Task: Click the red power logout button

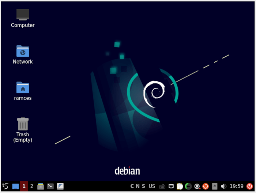Action: point(250,186)
